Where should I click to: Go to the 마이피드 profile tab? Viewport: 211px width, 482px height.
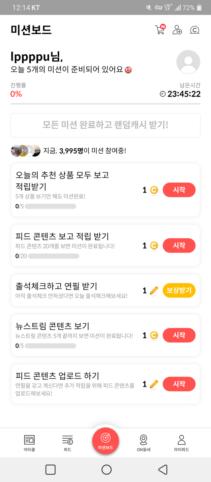pyautogui.click(x=181, y=443)
